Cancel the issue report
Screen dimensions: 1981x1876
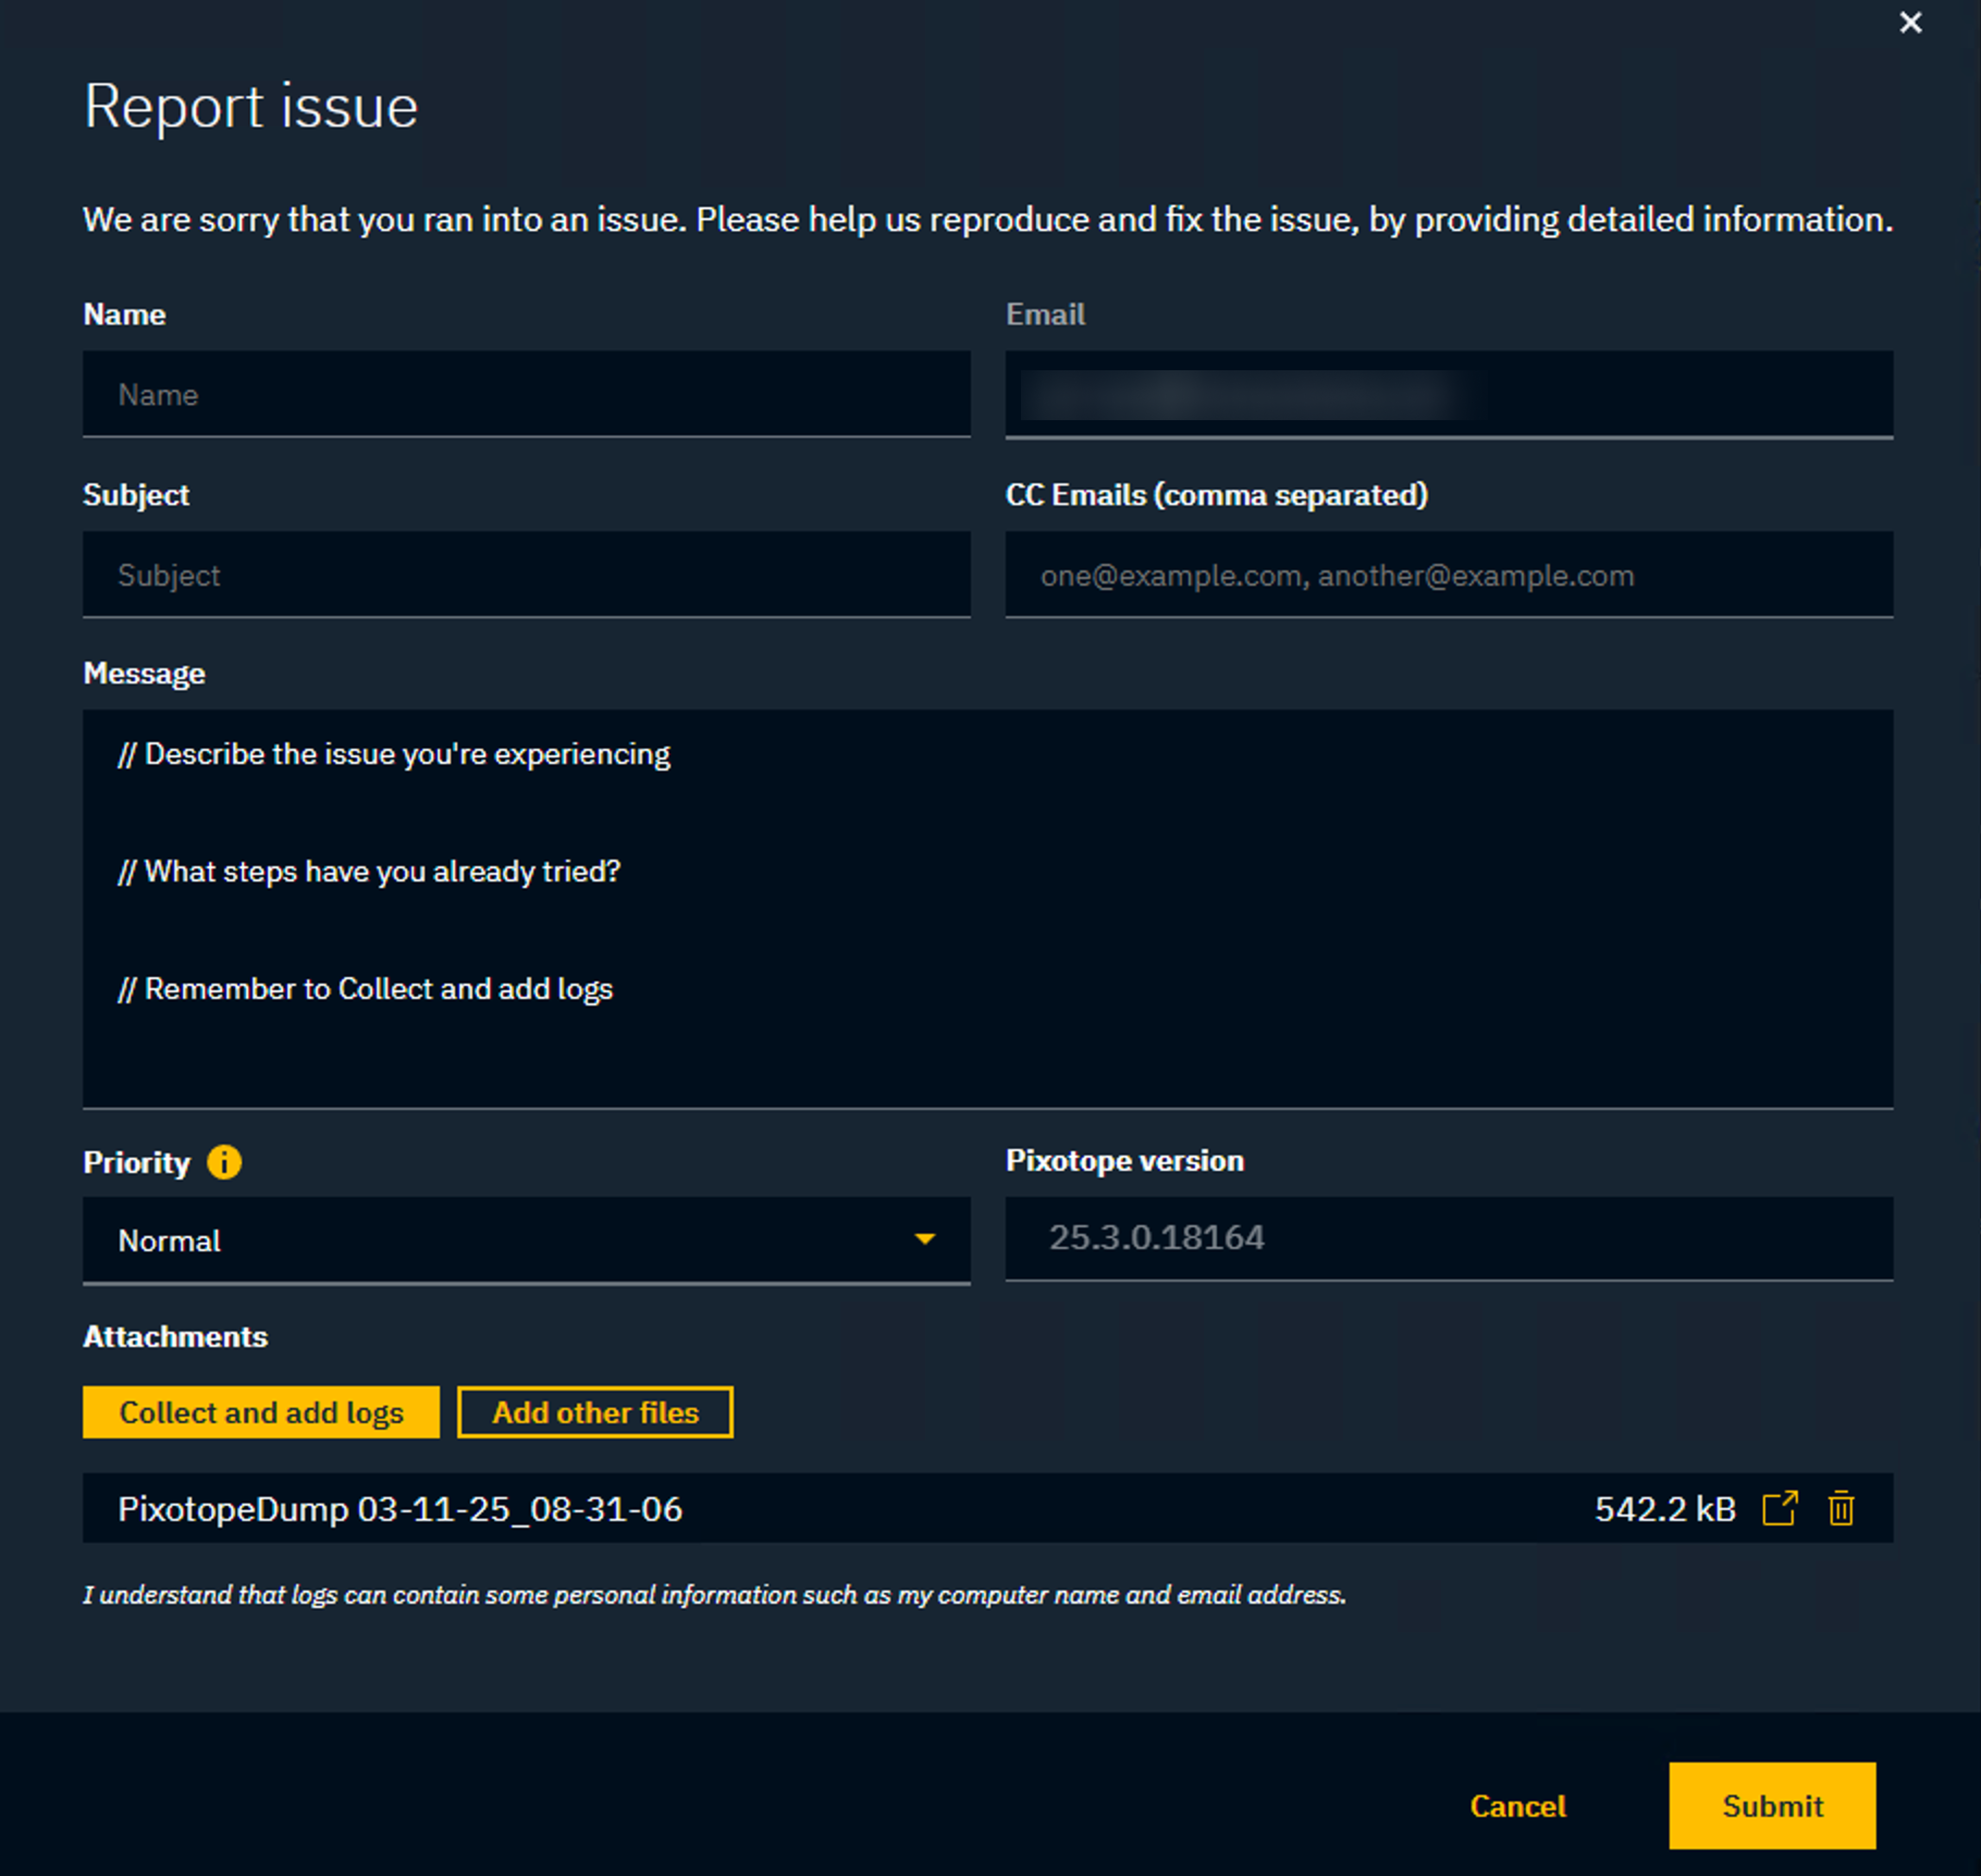[x=1517, y=1806]
